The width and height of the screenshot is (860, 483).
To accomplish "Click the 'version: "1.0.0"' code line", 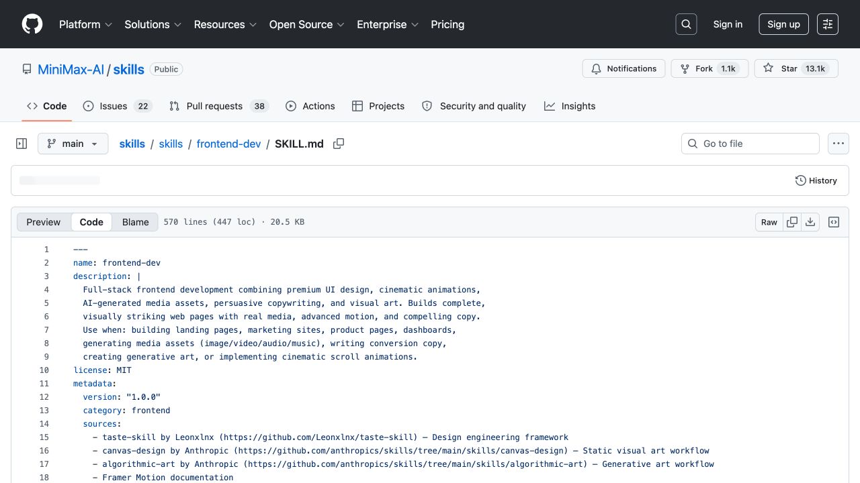I will point(122,397).
